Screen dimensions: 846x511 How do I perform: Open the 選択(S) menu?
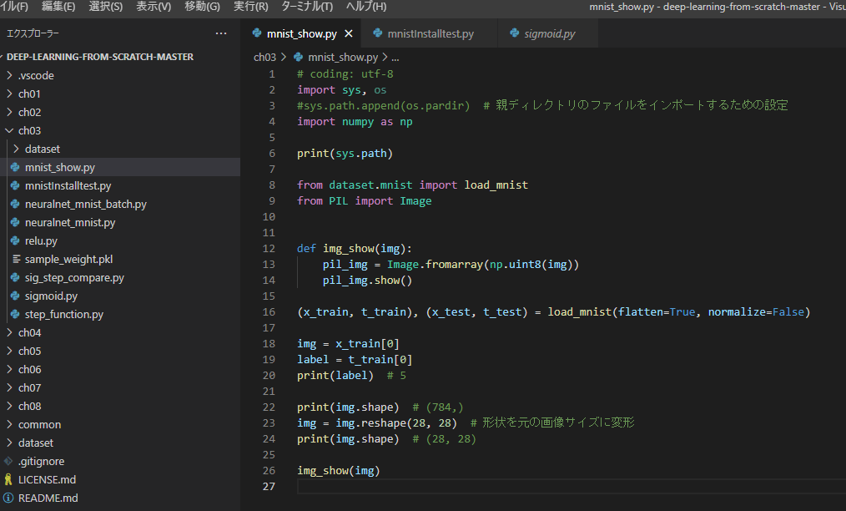coord(106,7)
